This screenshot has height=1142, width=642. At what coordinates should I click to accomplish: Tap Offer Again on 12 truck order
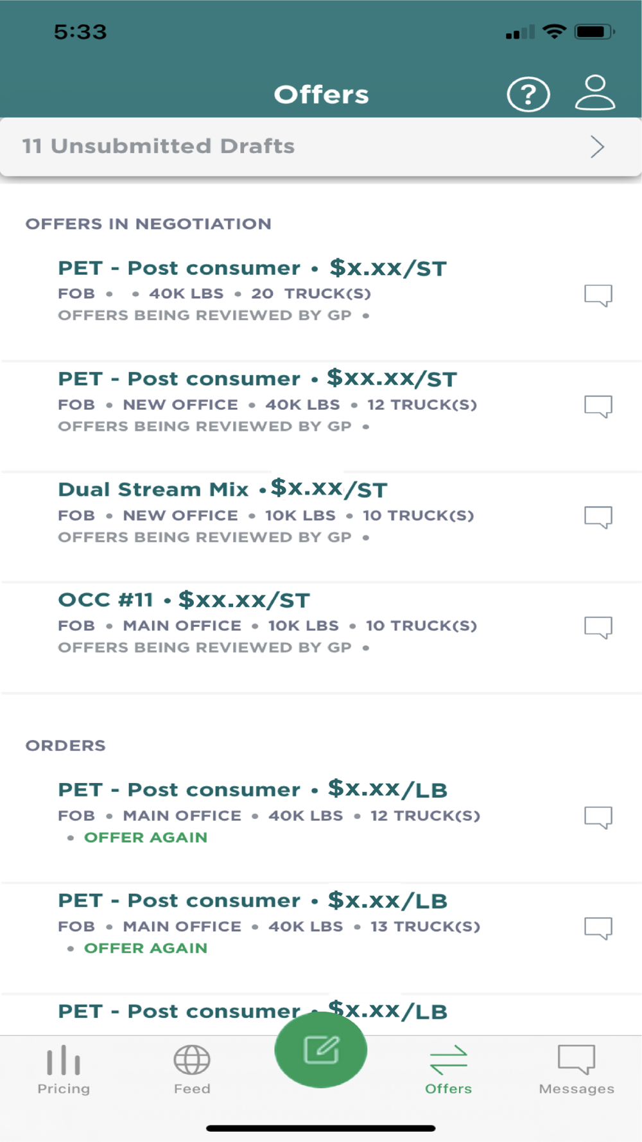(x=146, y=838)
